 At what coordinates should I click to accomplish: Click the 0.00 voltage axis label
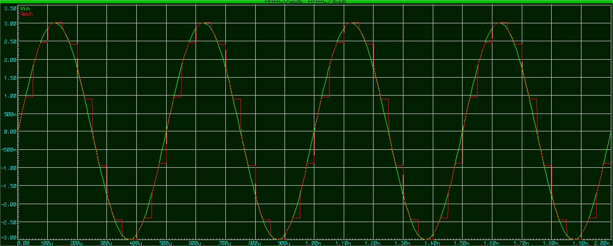click(x=11, y=132)
